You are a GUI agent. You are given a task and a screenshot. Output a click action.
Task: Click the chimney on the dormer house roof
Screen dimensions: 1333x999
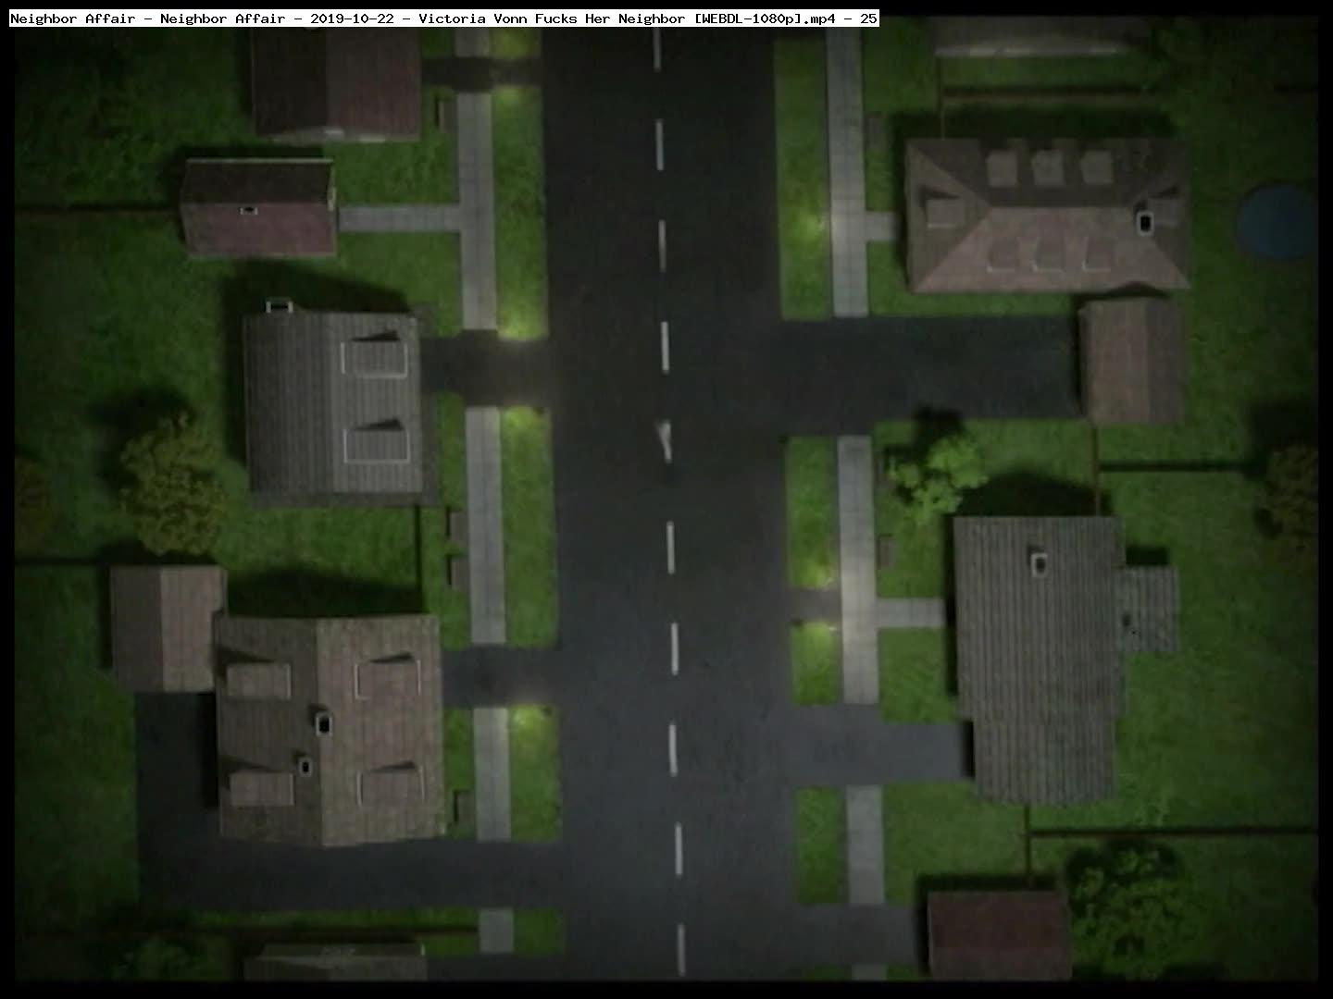point(1145,222)
